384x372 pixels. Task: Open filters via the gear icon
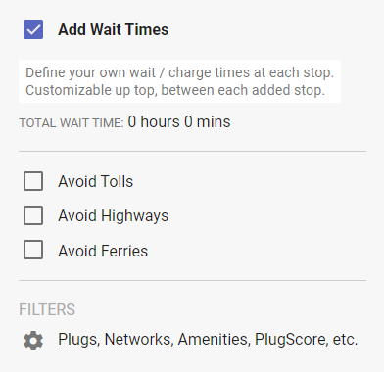point(33,341)
